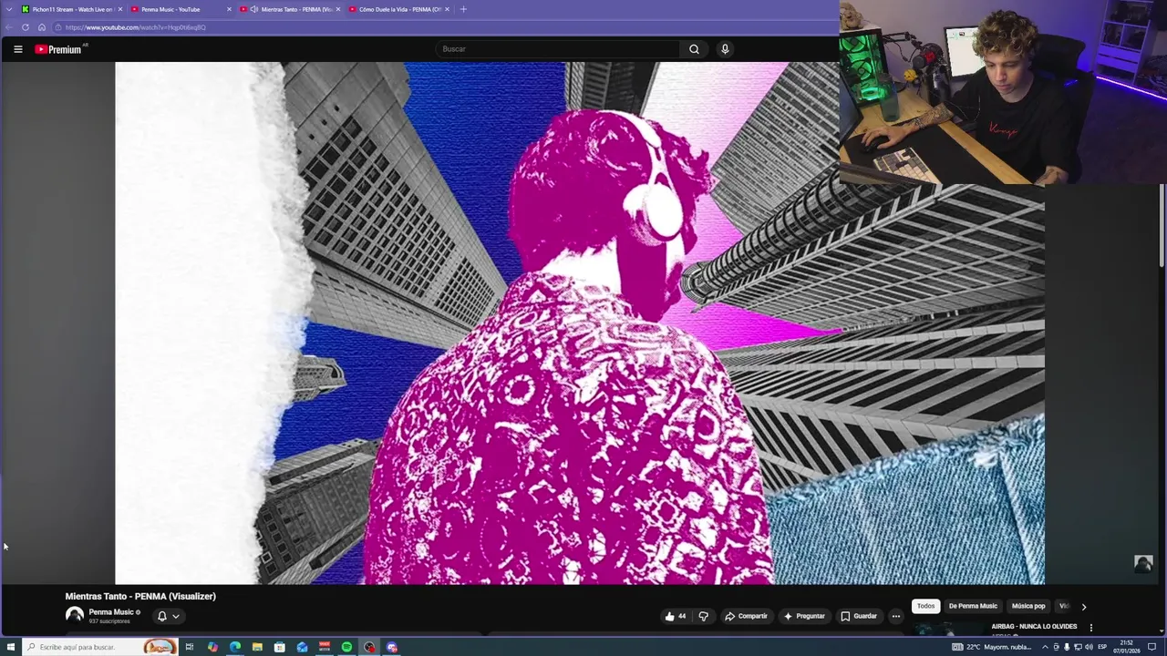The image size is (1167, 656).
Task: Switch to Pichon11 Stream browser tab
Action: [x=71, y=9]
